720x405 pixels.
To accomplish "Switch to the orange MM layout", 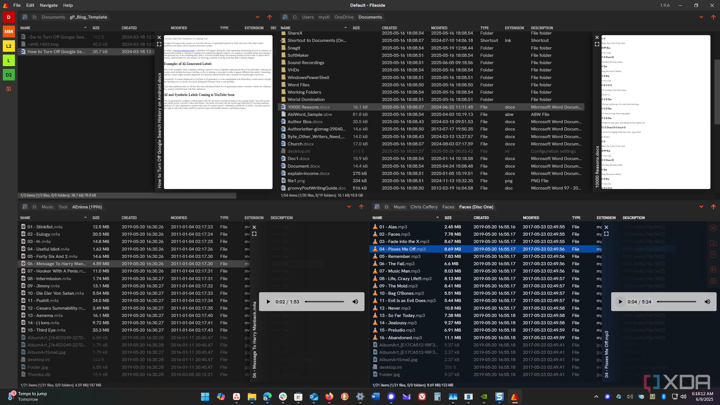I will 9,31.
